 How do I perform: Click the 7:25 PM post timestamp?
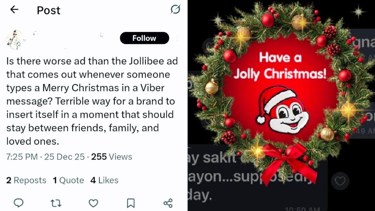point(22,157)
